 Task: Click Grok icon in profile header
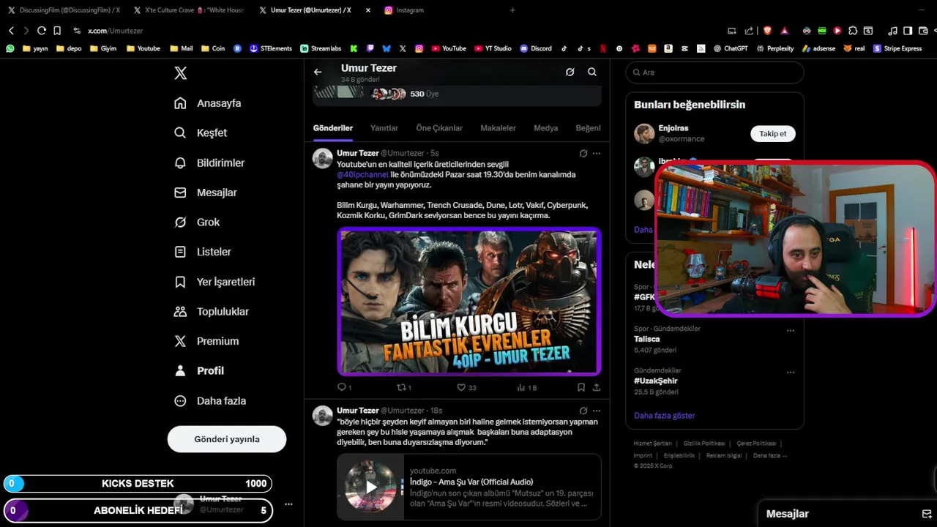pos(570,72)
